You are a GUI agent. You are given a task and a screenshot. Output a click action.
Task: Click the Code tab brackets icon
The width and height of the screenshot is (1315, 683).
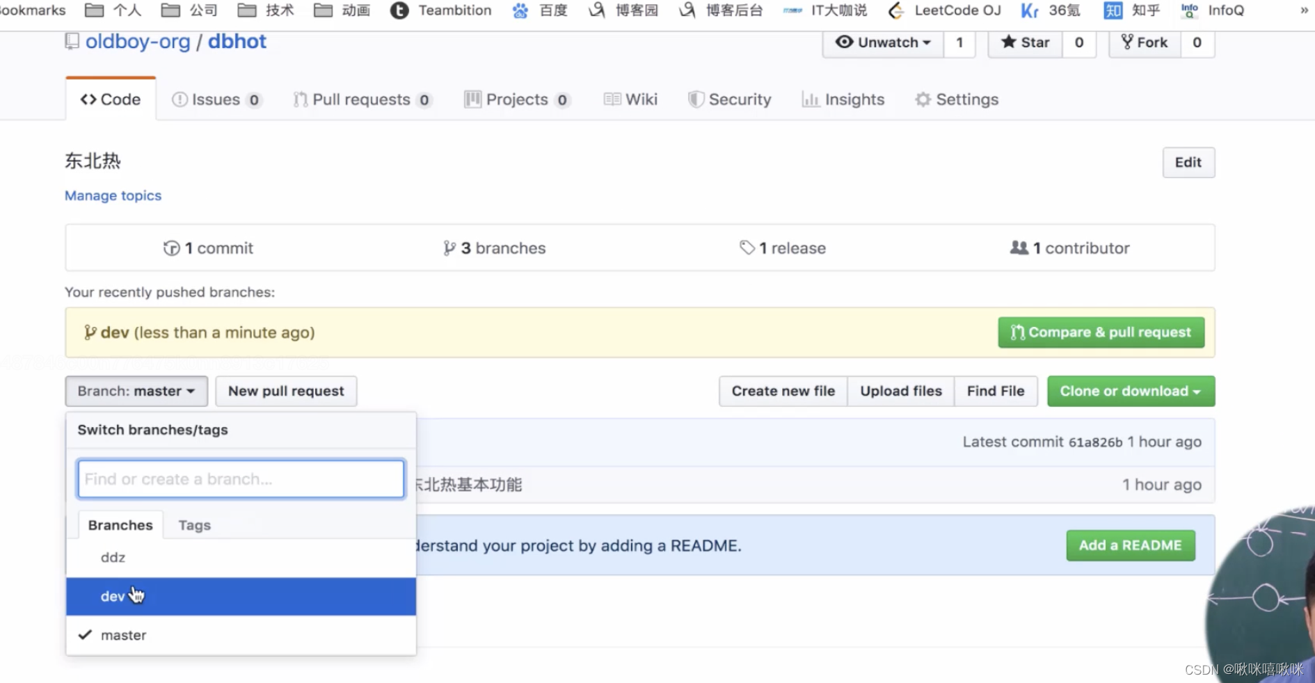click(88, 99)
